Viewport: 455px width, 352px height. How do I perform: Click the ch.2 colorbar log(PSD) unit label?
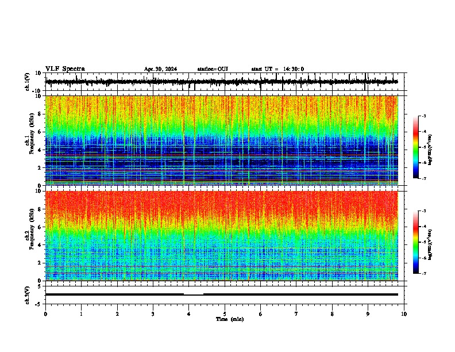(x=430, y=244)
